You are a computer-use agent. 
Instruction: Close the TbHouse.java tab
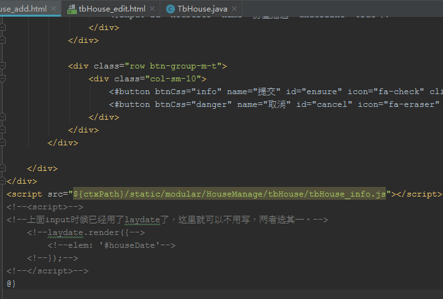coord(234,9)
